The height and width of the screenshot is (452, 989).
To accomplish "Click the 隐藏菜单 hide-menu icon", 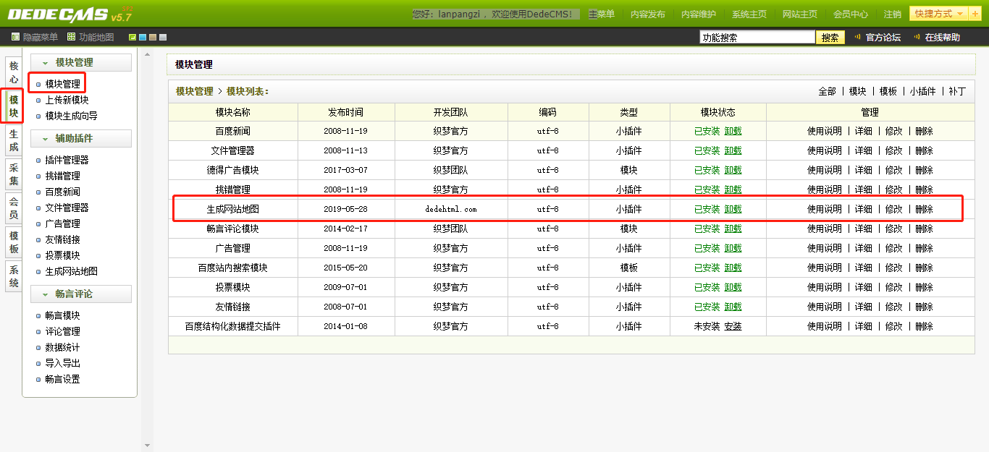I will [15, 37].
